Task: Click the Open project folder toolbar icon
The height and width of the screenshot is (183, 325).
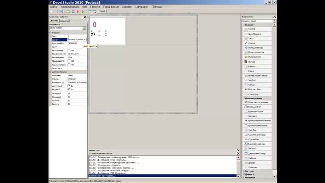Action: [56, 12]
